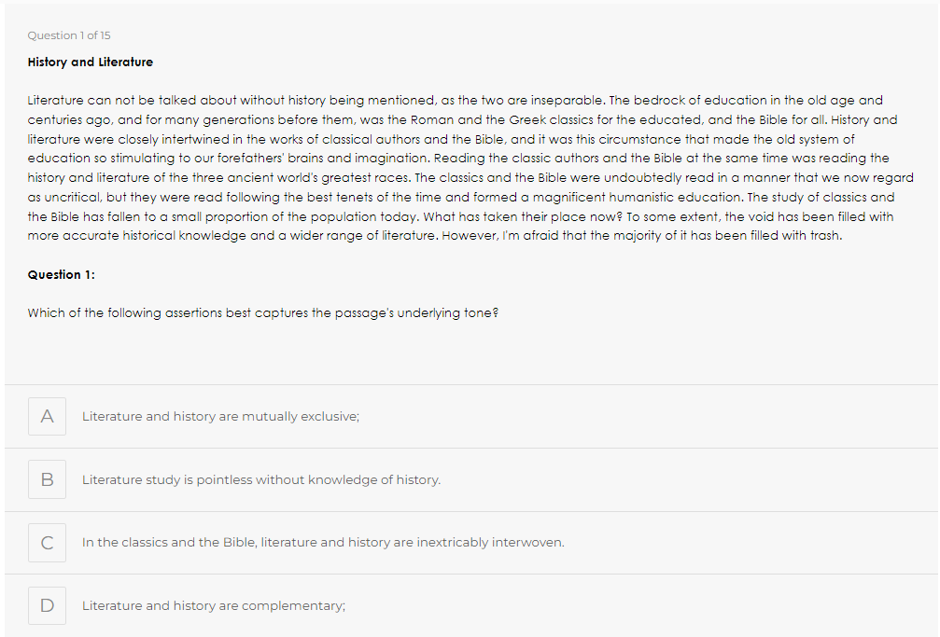
Task: Click answer text 'Literature and history are mutually exclusive'
Action: pos(220,417)
